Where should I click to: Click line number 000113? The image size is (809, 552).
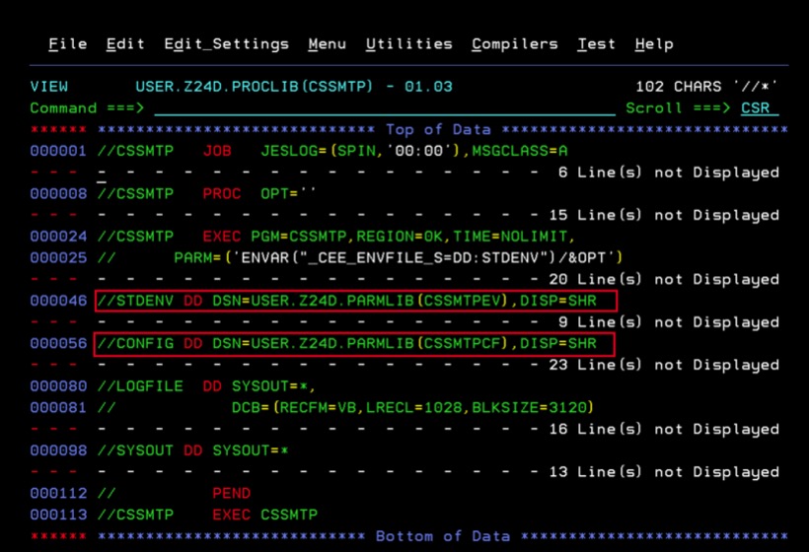point(58,515)
